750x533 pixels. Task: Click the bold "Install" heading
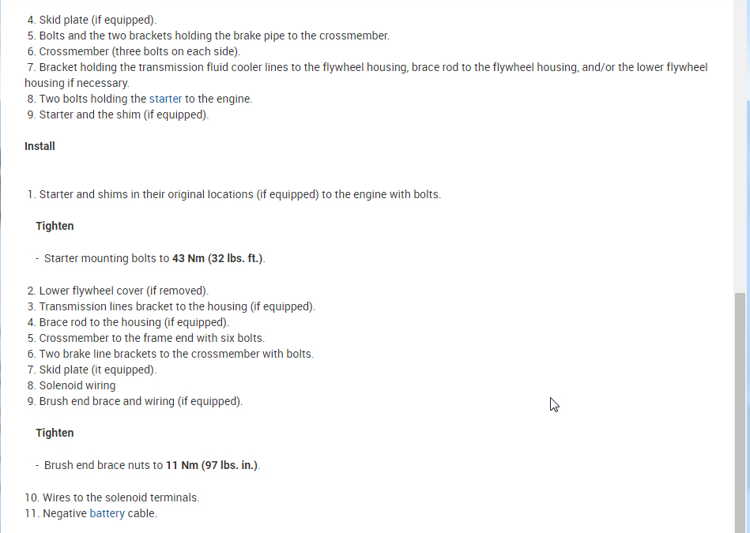click(x=40, y=146)
